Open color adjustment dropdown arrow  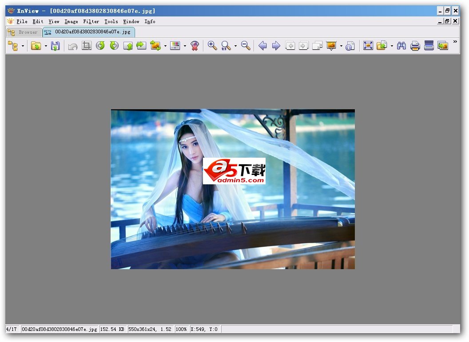pos(185,46)
